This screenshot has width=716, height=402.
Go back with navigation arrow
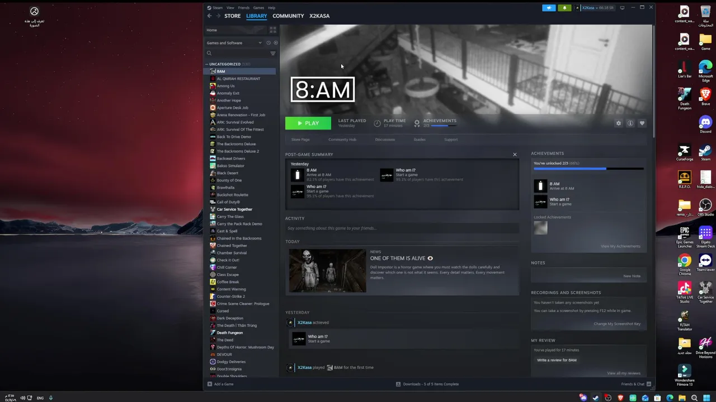click(209, 16)
